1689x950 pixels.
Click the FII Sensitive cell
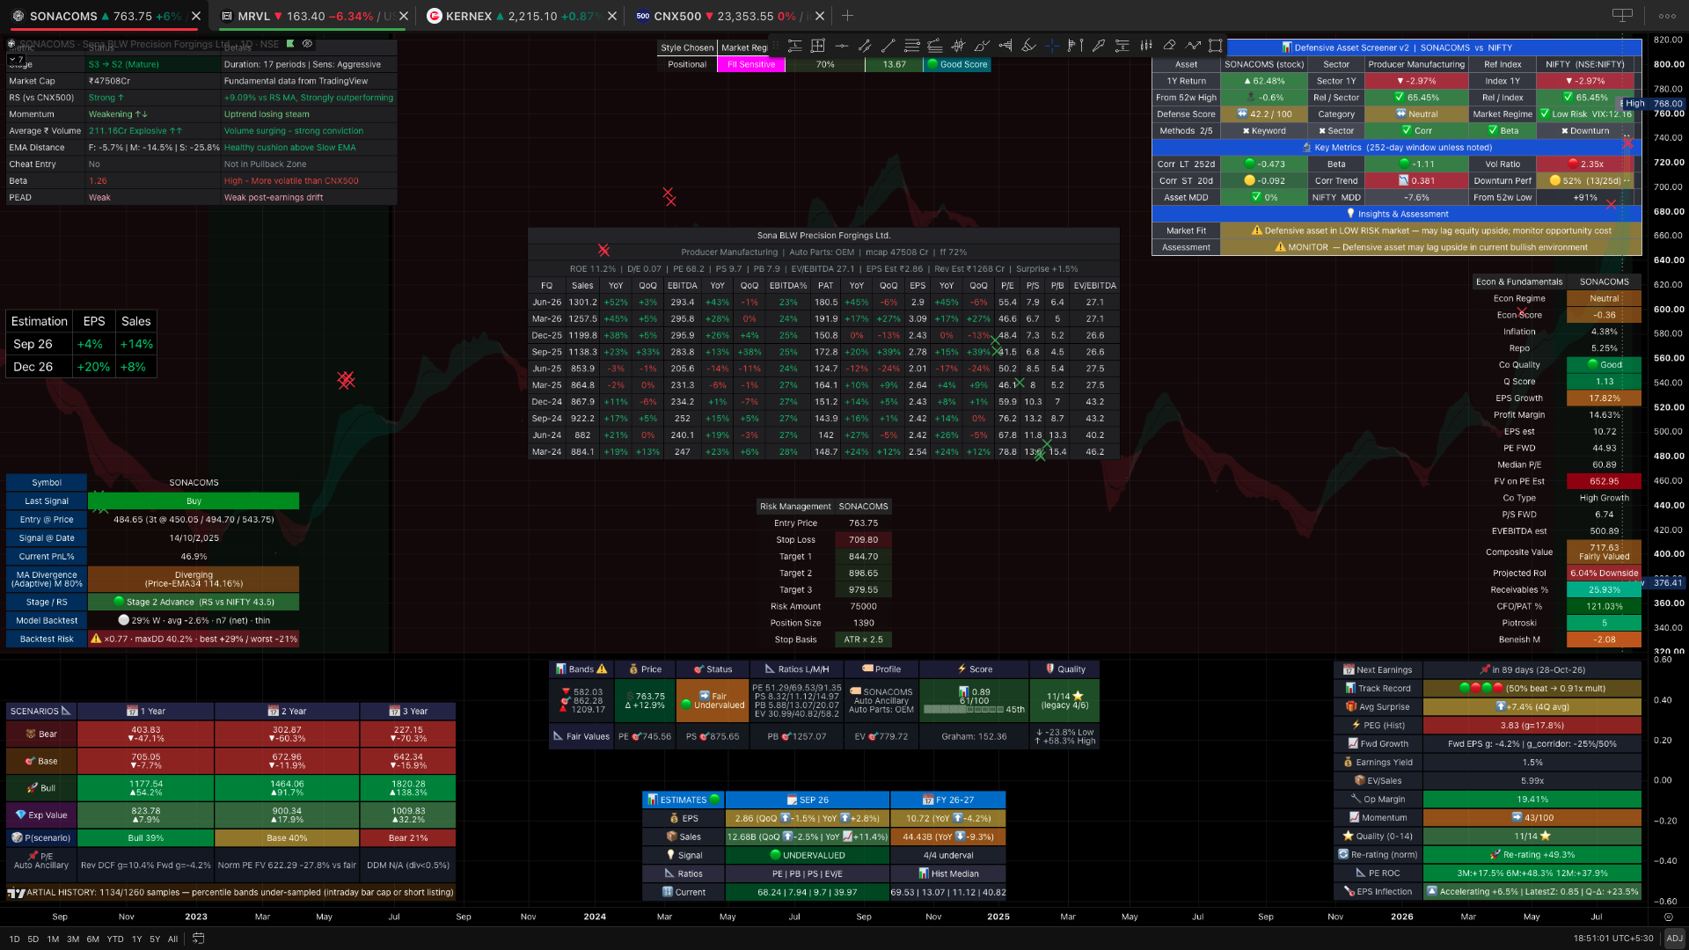[x=751, y=64]
